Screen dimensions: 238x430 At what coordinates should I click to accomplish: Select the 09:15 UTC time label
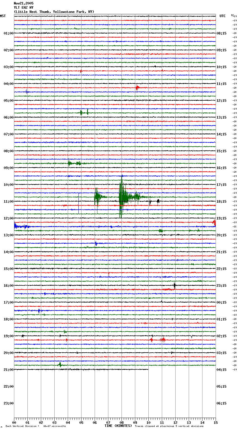coord(221,50)
